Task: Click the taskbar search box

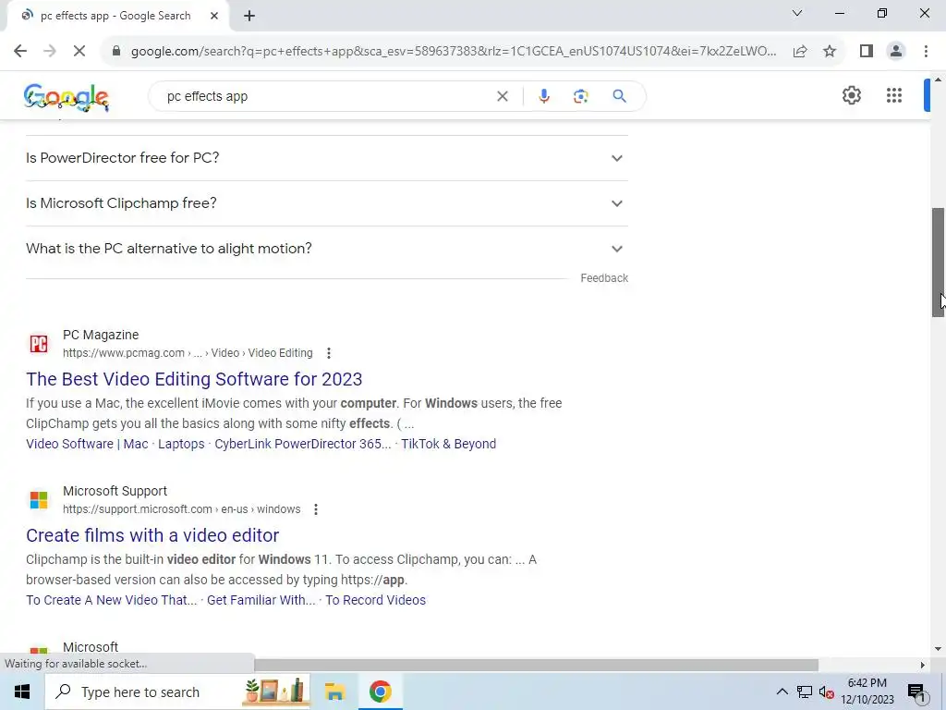Action: (x=177, y=692)
